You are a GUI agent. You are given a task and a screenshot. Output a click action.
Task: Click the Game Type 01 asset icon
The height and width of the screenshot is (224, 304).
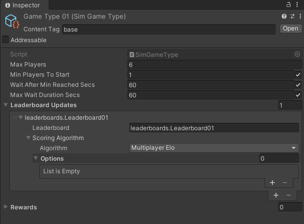pos(12,22)
